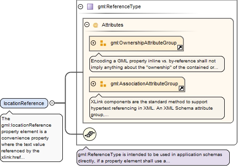Click the purple gml:ReferenceType type icon
The width and height of the screenshot is (238, 167).
[90, 7]
